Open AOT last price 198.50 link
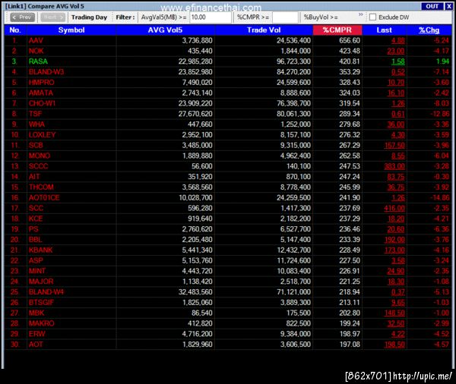 [x=394, y=344]
